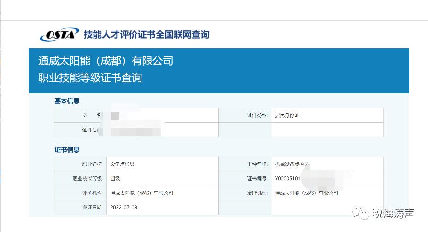Click the 工种名称 label
This screenshot has height=232, width=428.
(x=258, y=164)
